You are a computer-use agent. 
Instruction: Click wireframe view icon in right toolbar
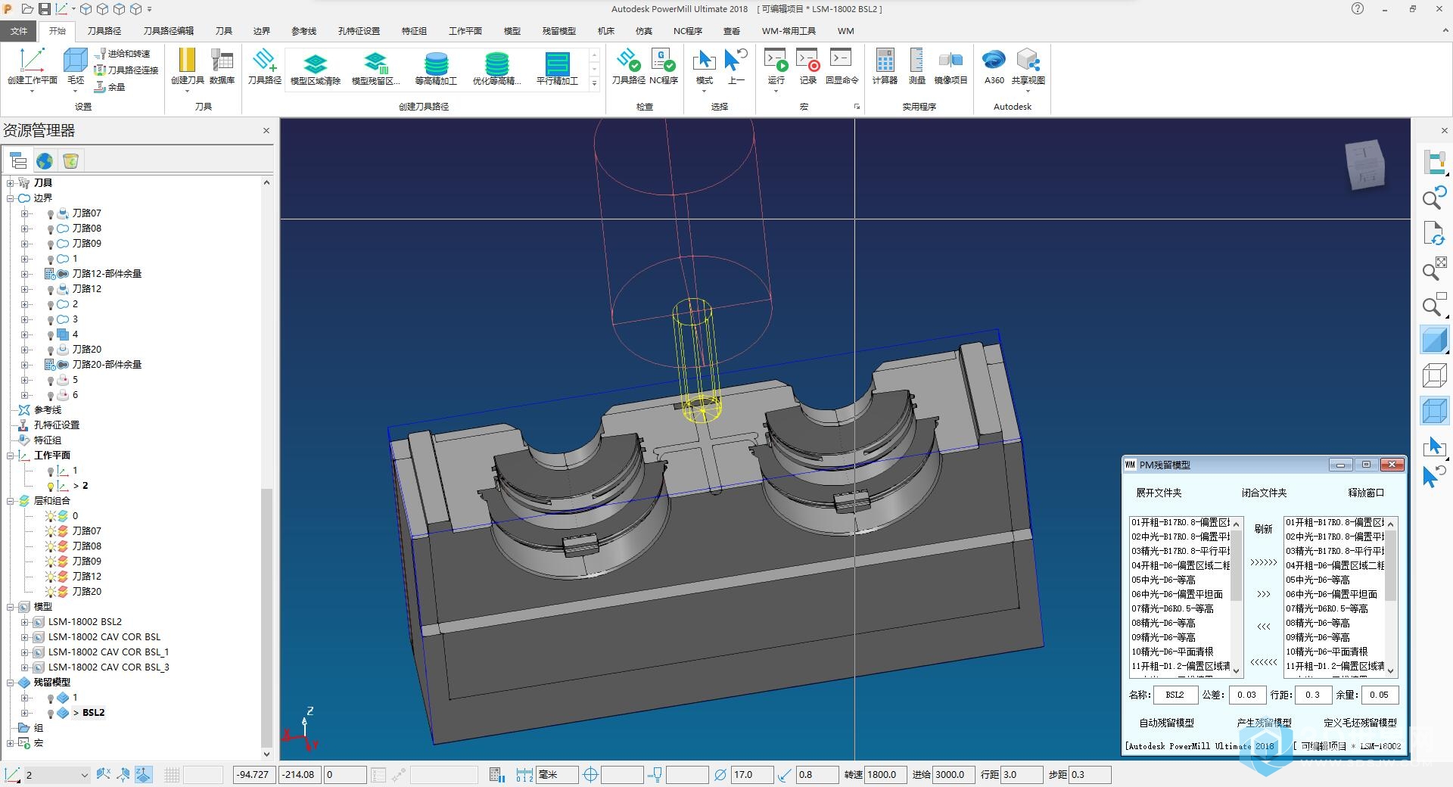pos(1434,375)
